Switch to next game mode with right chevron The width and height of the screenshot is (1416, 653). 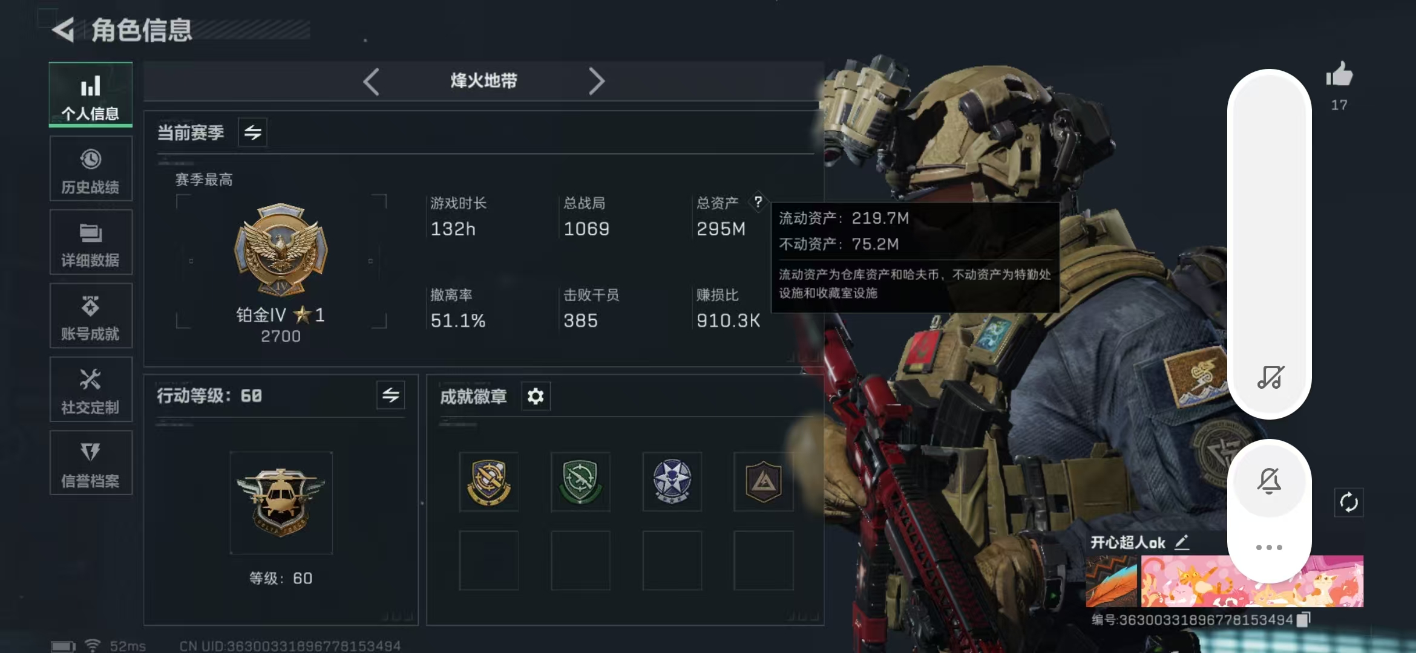tap(597, 82)
